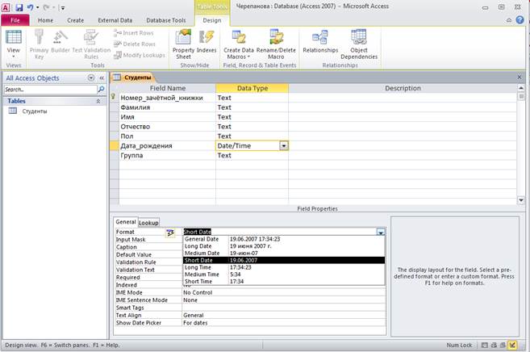
Task: Select the General properties tab
Action: [x=125, y=222]
